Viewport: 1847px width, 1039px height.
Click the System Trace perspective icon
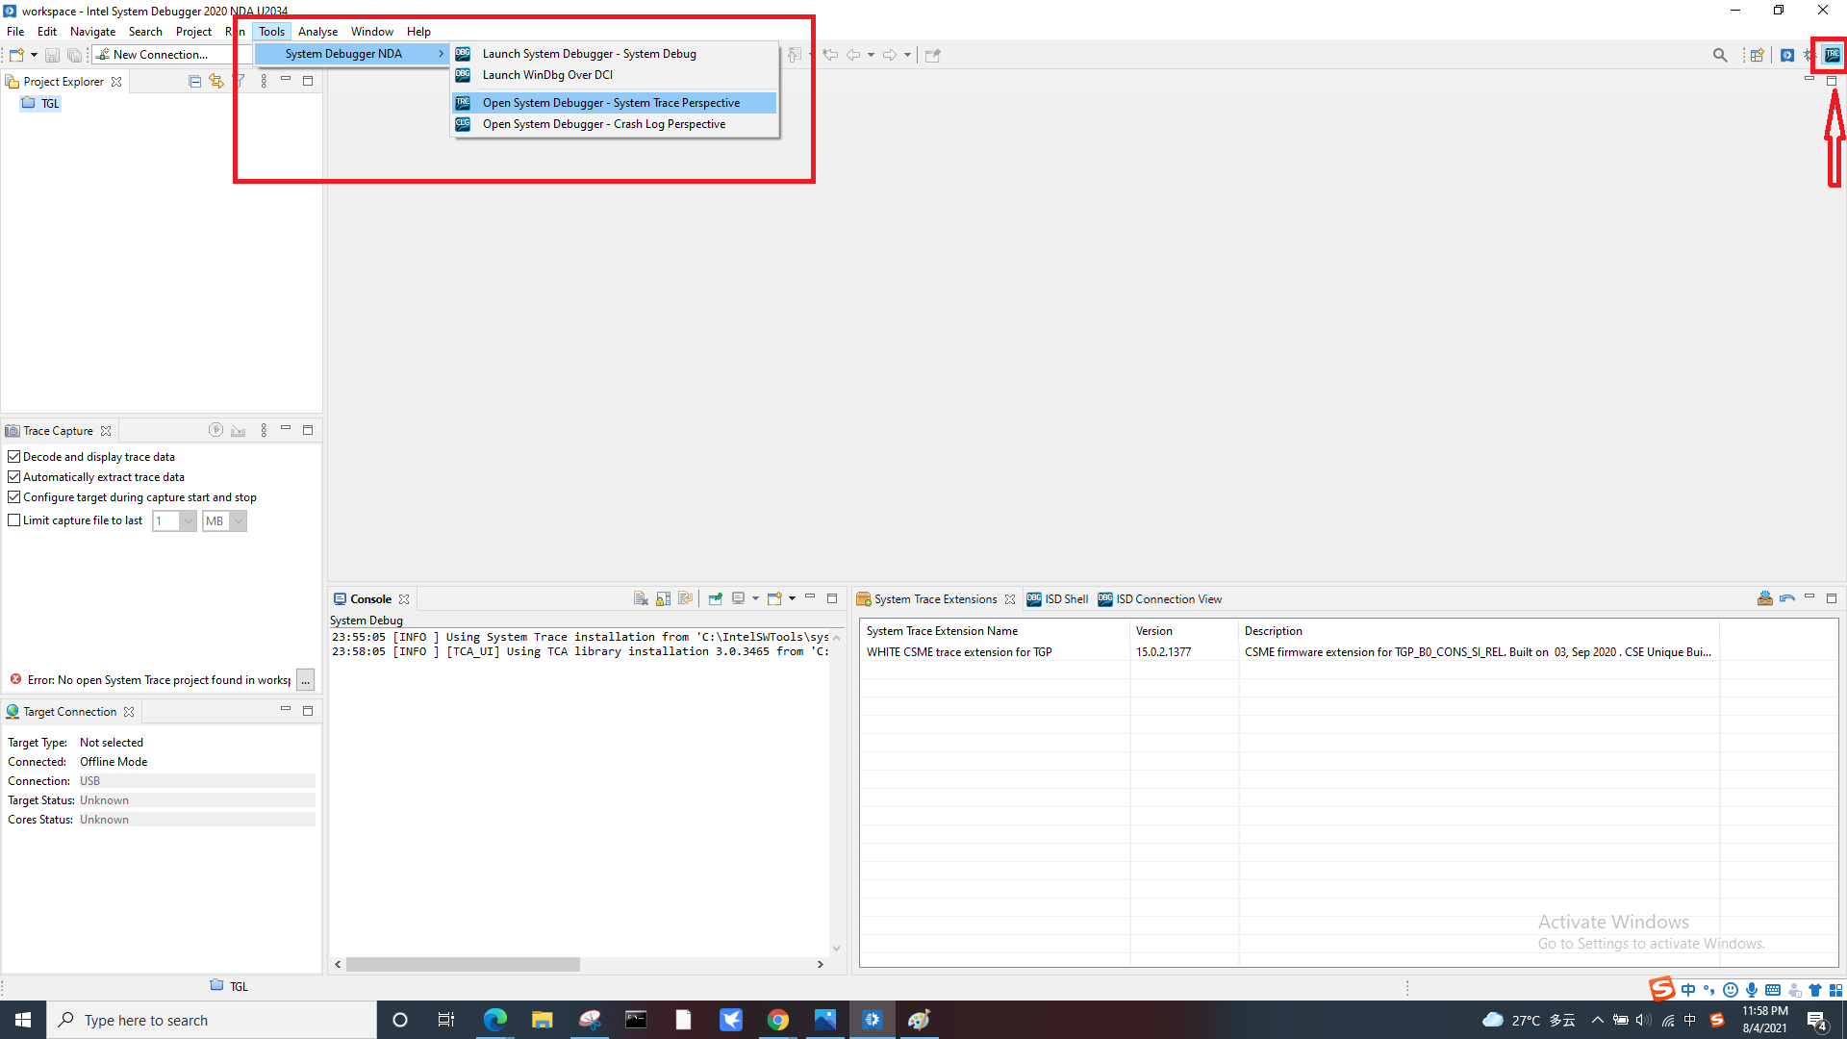pyautogui.click(x=1832, y=55)
